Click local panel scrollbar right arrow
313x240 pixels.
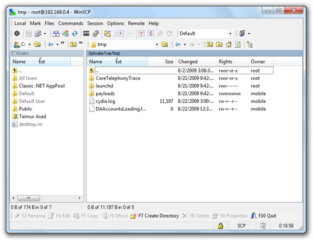click(80, 198)
